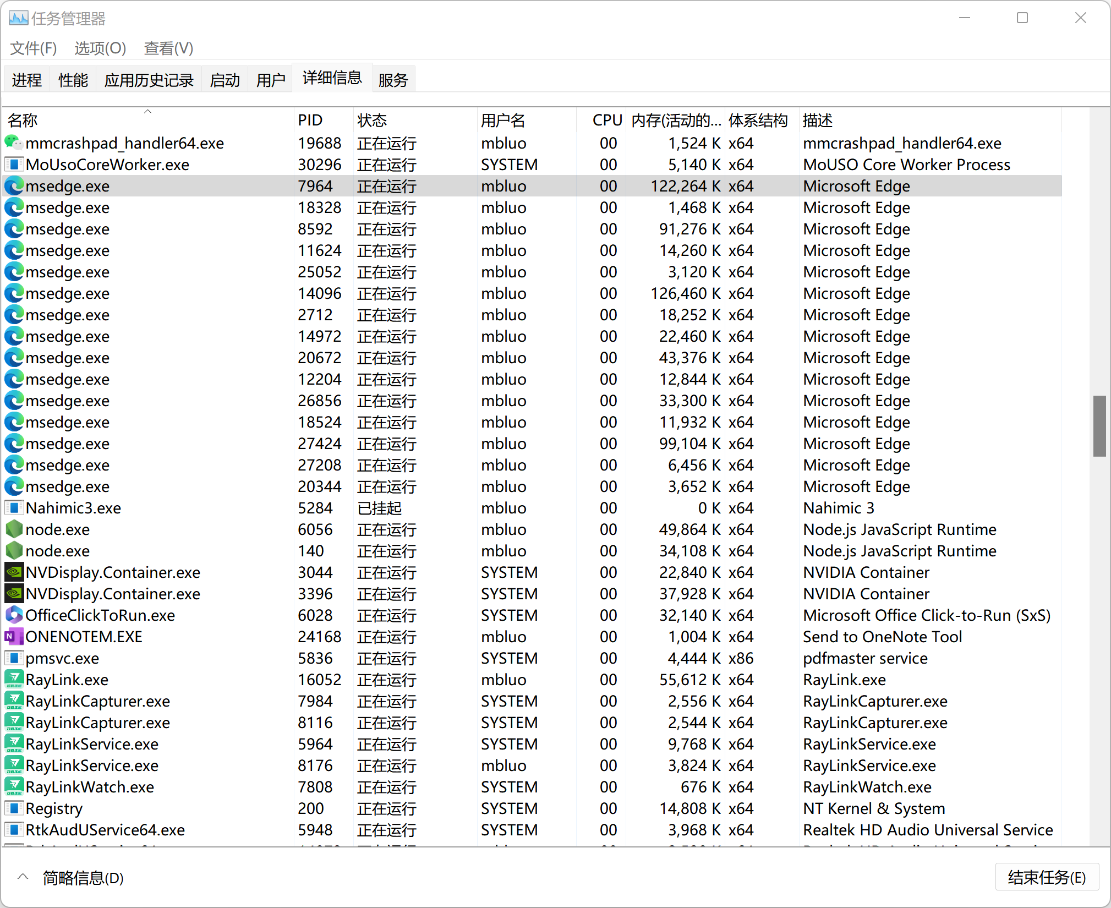Click the Edge icon for PID 8592
The height and width of the screenshot is (908, 1111).
[x=14, y=229]
